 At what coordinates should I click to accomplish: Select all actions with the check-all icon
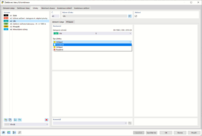(15, 120)
